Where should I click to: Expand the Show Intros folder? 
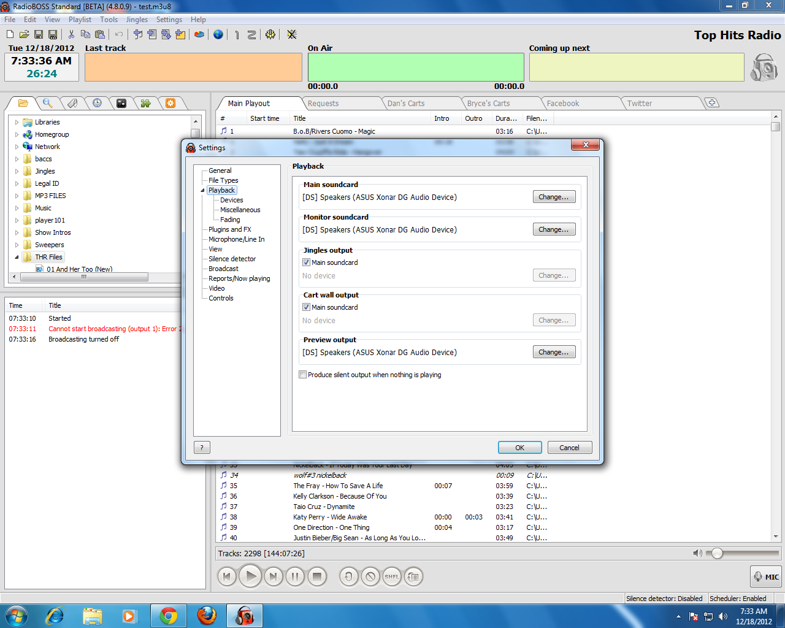pos(17,232)
